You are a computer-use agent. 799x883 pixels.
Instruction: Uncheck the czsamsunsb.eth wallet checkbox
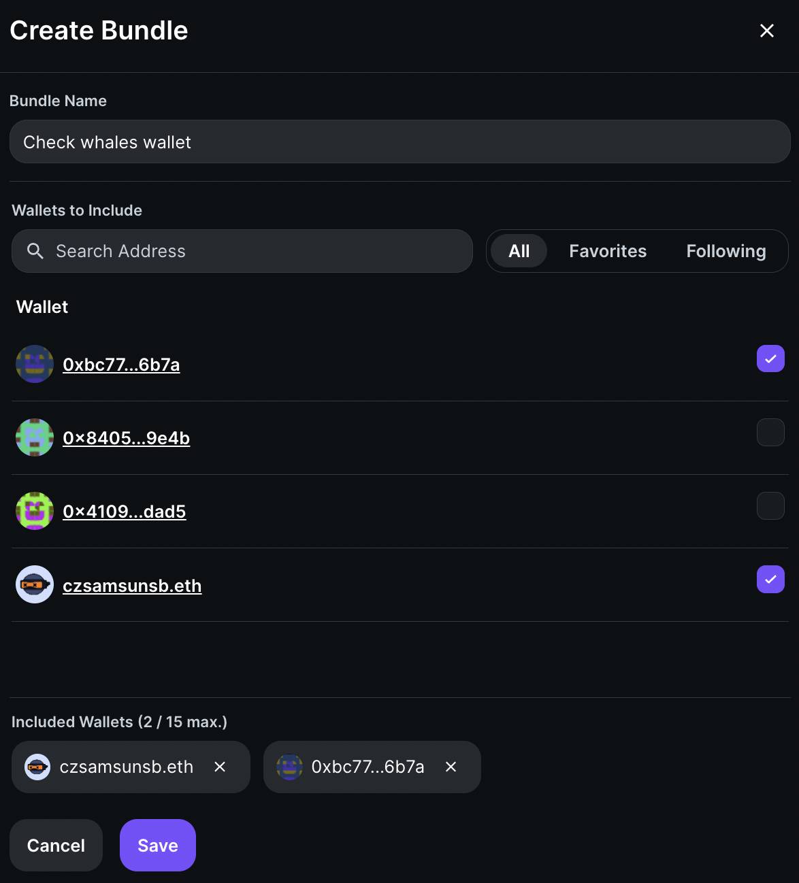[770, 579]
